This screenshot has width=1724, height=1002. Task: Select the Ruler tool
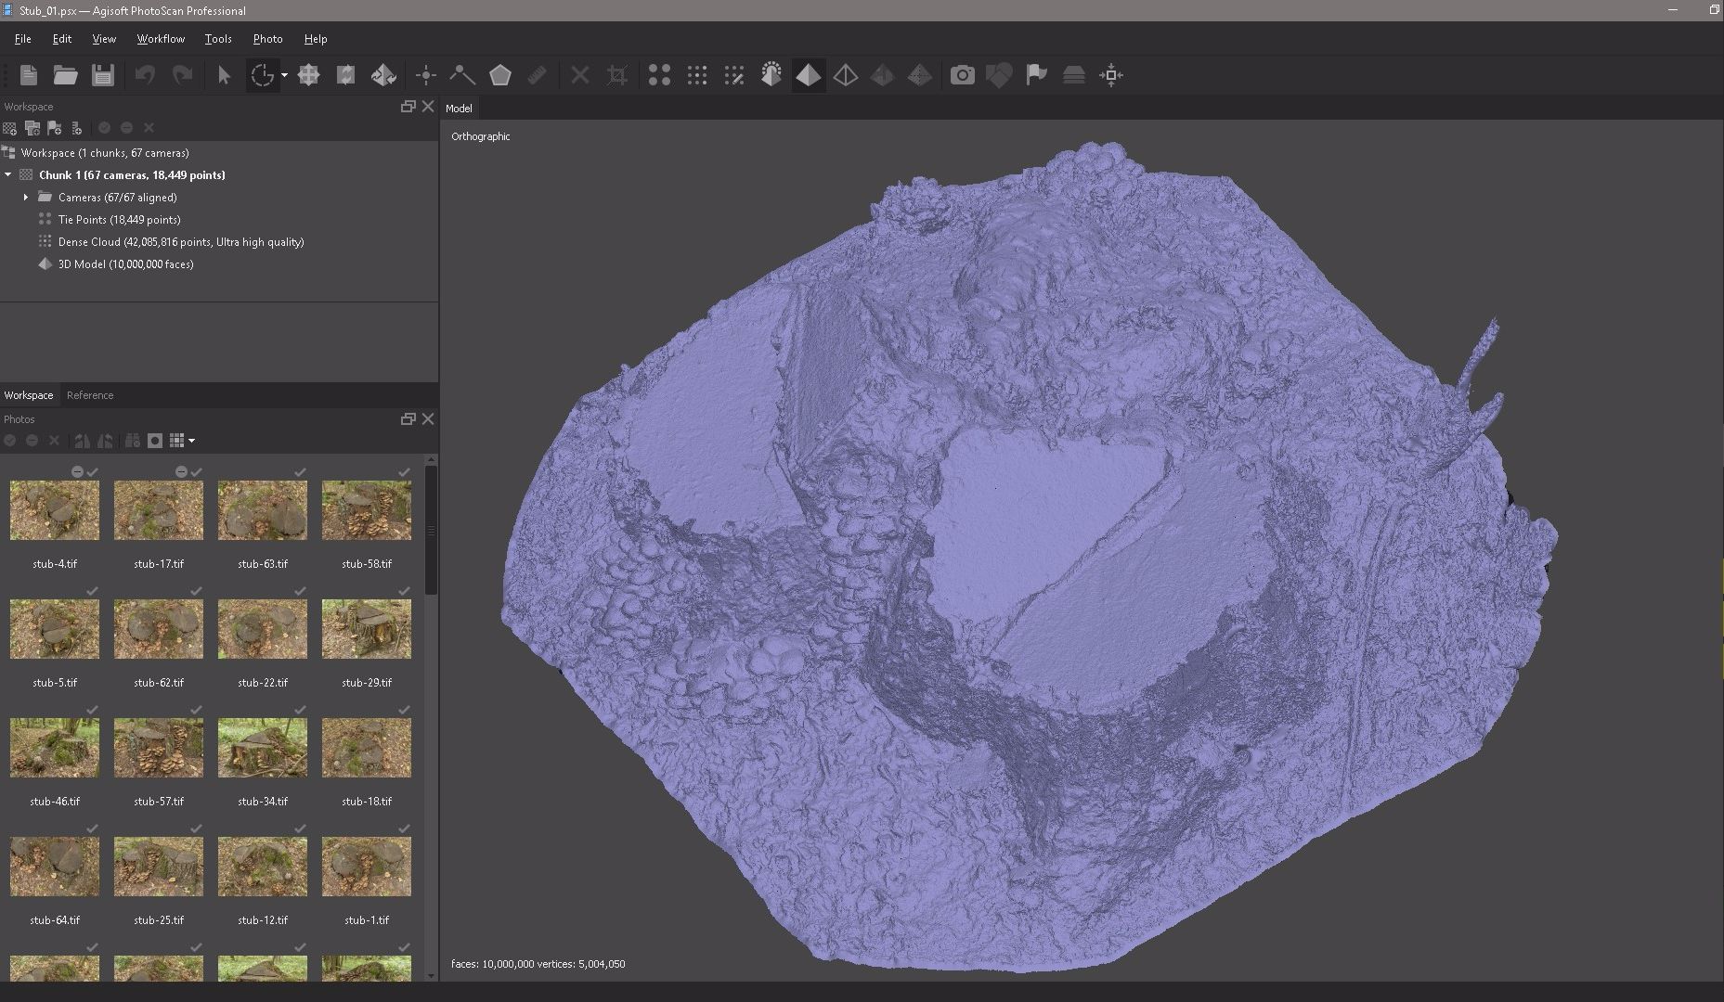537,75
